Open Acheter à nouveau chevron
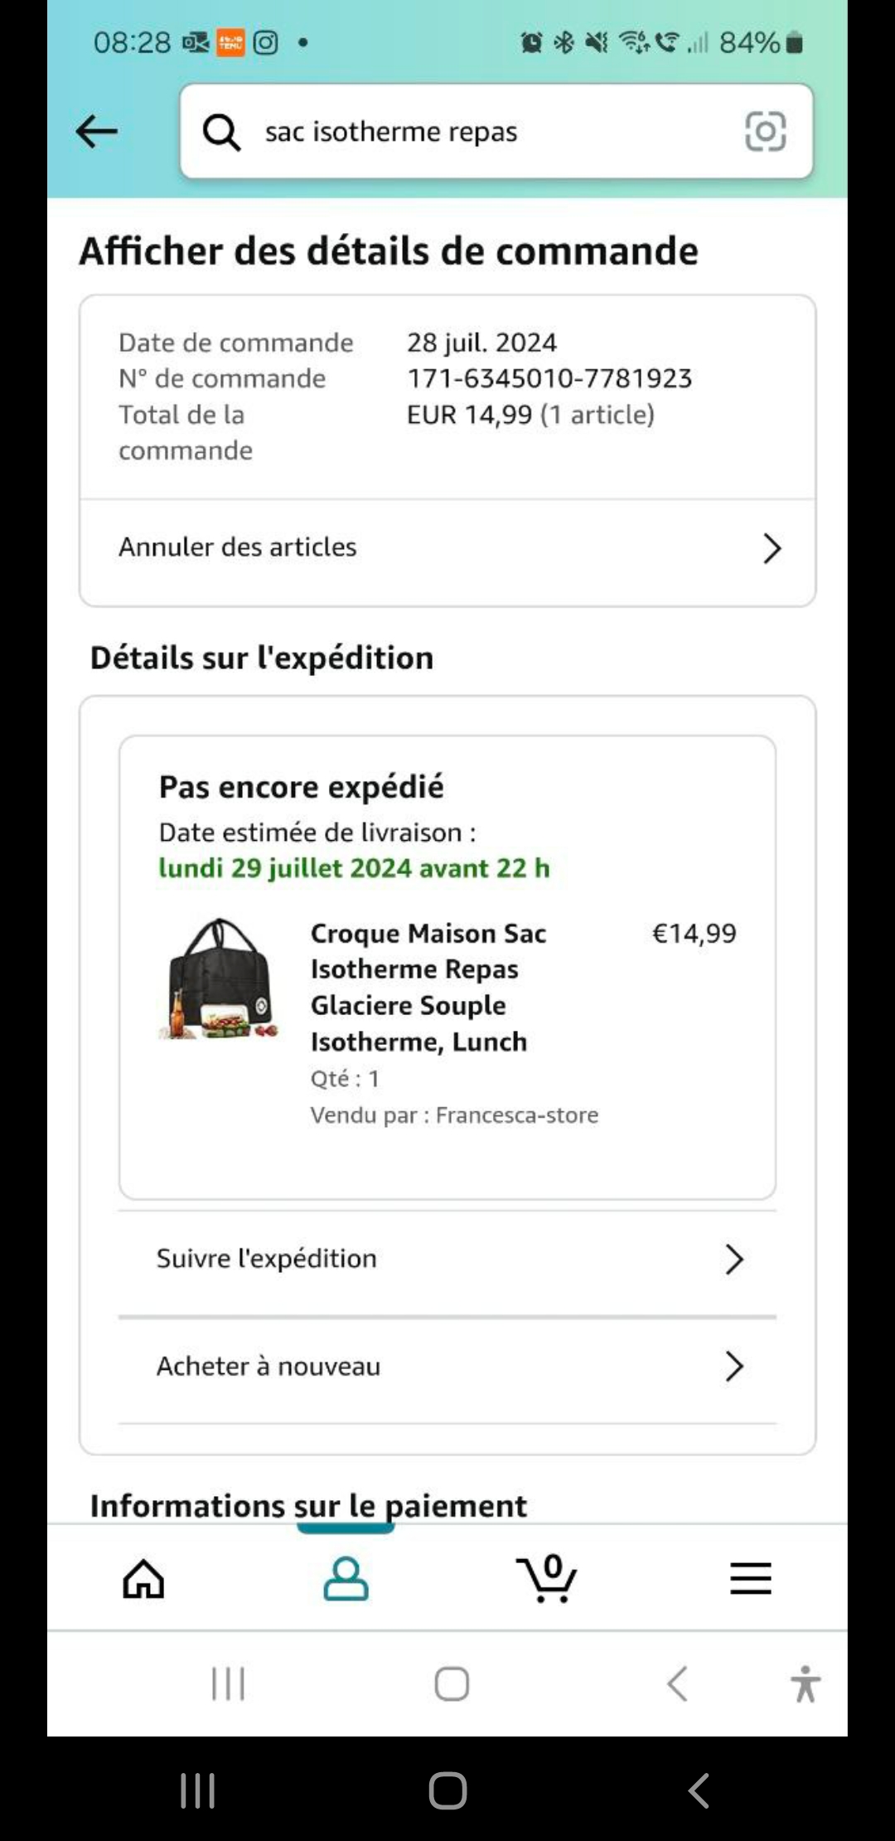 733,1366
